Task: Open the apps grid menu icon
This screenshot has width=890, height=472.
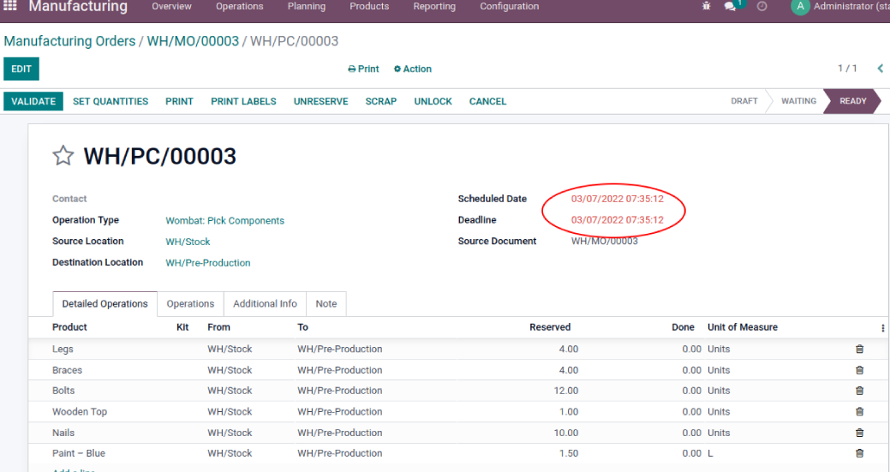Action: 10,6
